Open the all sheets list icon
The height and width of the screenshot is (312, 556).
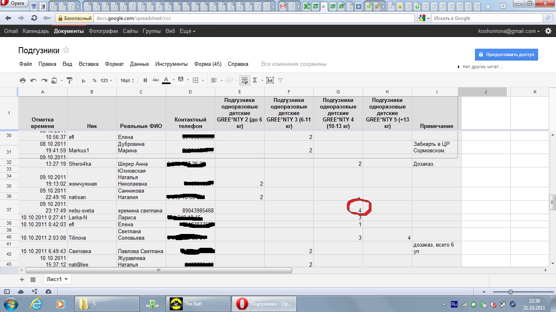tap(33, 279)
